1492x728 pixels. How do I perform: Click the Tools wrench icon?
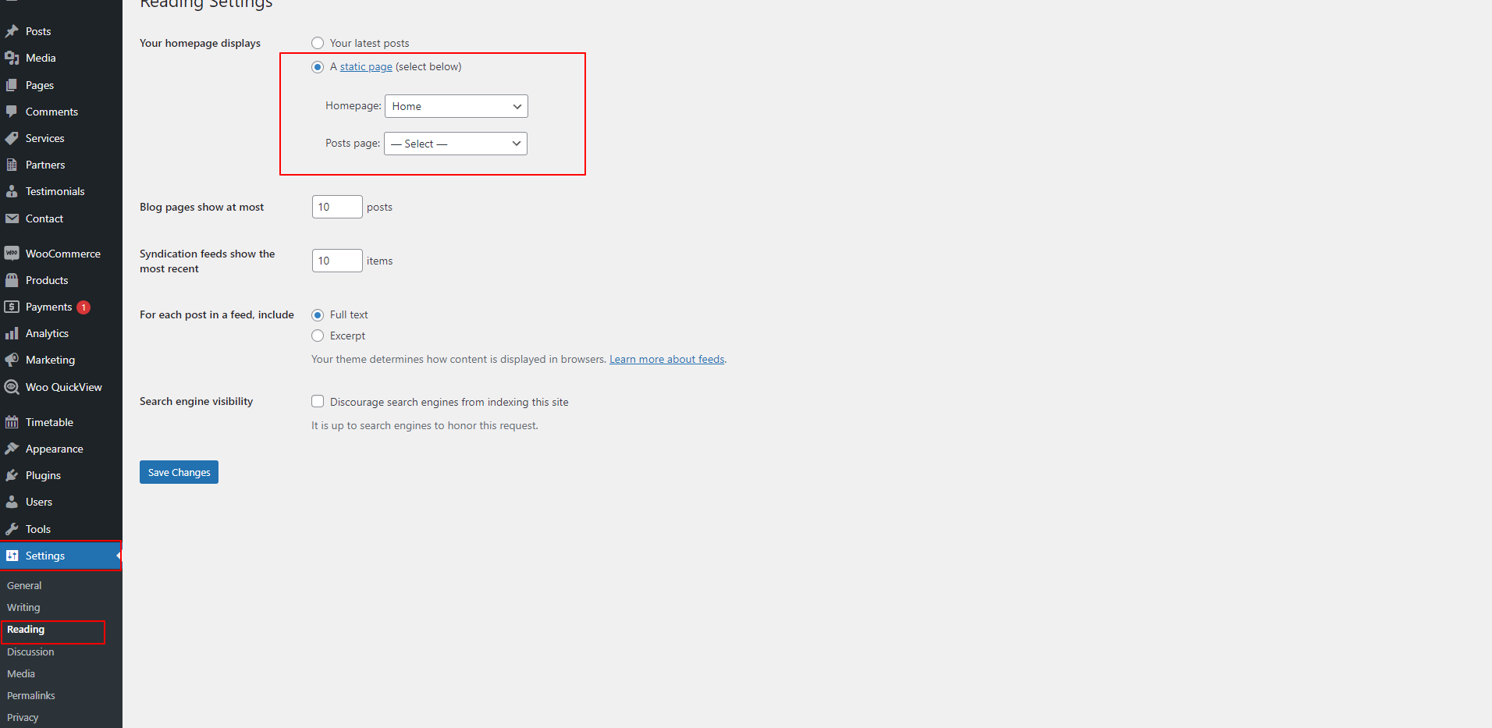(12, 529)
